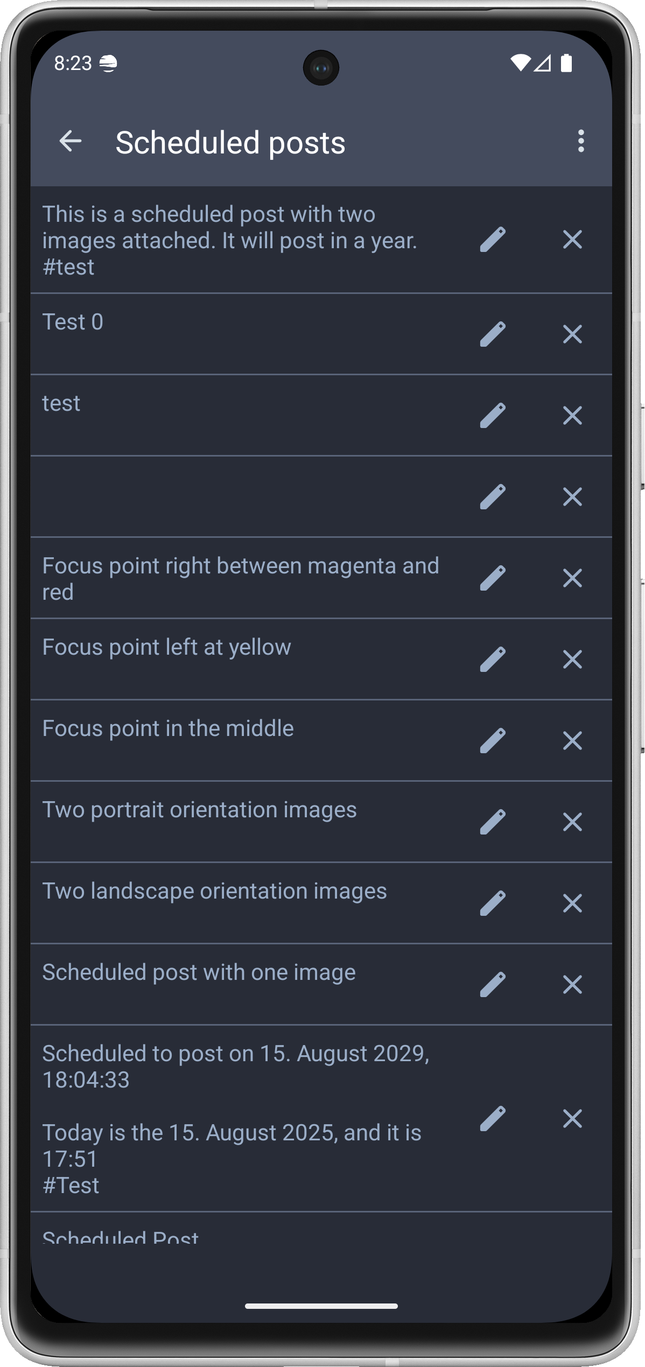Edit the 'Test 0' scheduled post
Image resolution: width=645 pixels, height=1367 pixels.
493,334
